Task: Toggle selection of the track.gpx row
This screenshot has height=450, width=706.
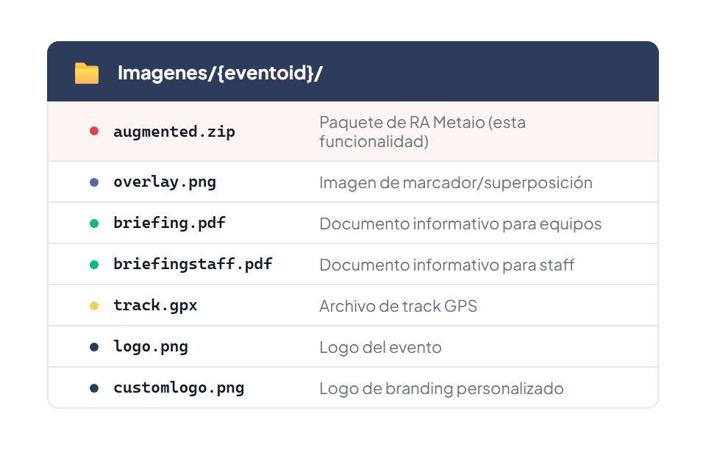Action: coord(353,305)
